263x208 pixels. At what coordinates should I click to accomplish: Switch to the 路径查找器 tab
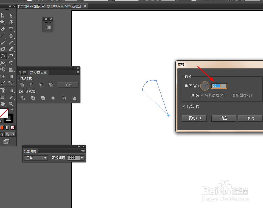click(x=38, y=72)
